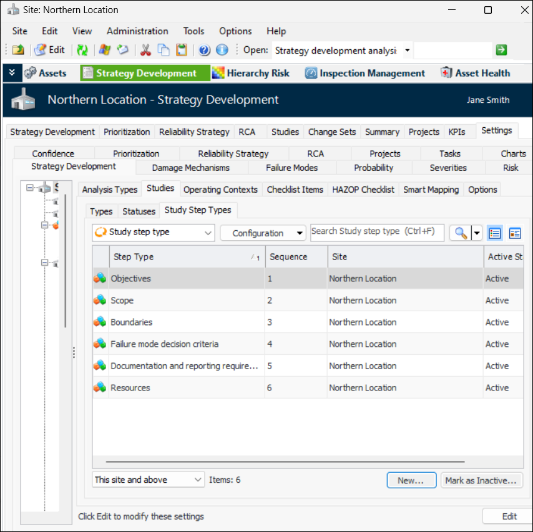Expand the Configuration dropdown
The image size is (533, 532).
pos(263,233)
